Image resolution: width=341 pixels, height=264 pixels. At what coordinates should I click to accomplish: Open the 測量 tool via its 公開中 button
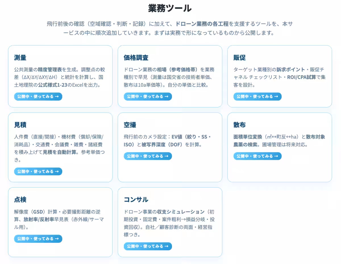coord(38,96)
